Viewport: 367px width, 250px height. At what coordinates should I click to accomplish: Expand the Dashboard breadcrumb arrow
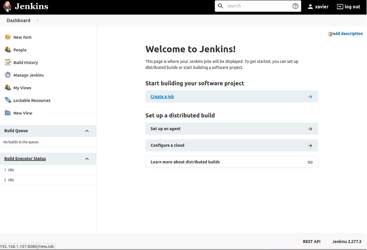[x=38, y=21]
